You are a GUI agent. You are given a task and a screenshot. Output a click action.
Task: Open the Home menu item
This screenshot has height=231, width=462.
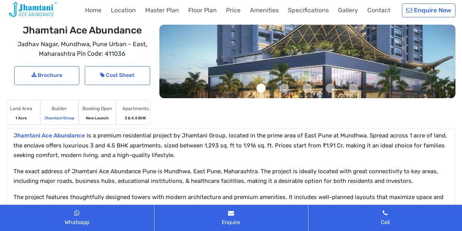point(93,10)
